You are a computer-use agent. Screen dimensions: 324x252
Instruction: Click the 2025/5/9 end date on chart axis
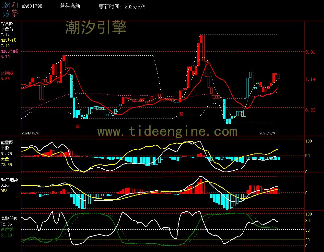click(267, 133)
